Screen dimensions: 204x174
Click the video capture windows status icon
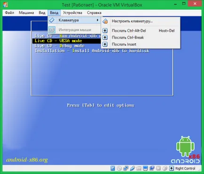pos(152,168)
